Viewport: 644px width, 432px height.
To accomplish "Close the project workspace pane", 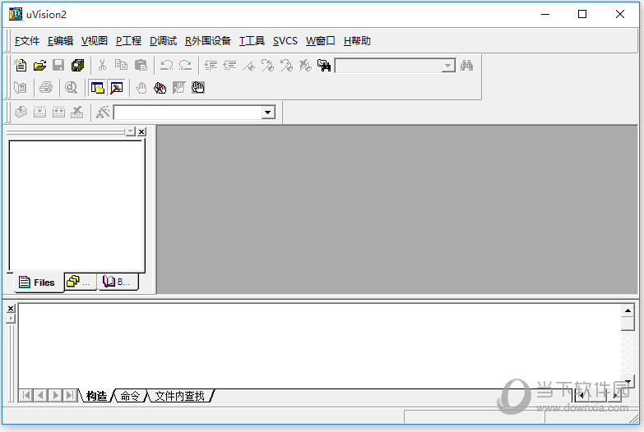I will 141,131.
